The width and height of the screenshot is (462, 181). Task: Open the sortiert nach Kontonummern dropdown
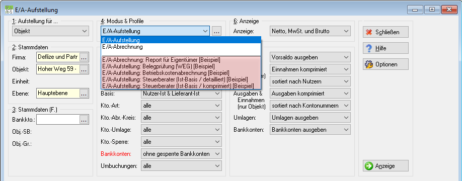pyautogui.click(x=310, y=106)
